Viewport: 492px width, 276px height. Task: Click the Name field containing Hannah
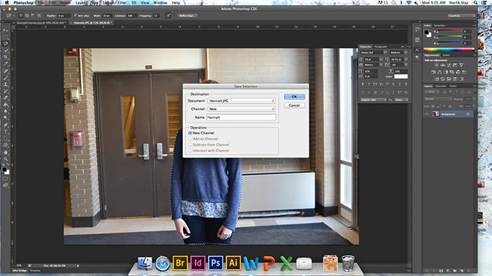pos(241,117)
